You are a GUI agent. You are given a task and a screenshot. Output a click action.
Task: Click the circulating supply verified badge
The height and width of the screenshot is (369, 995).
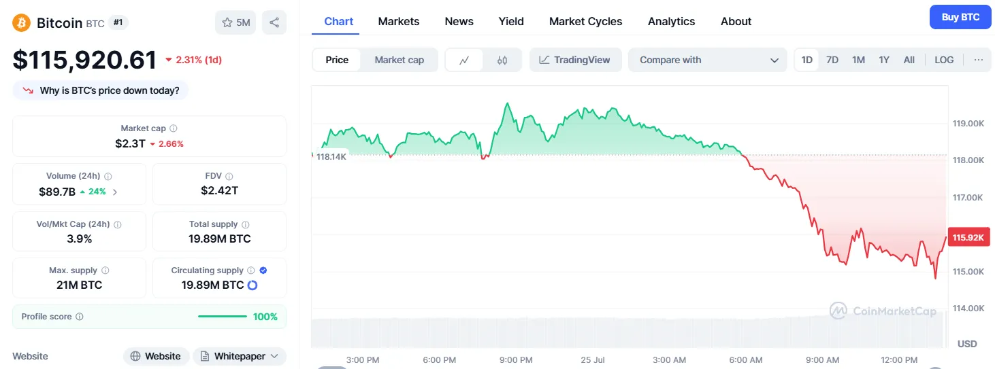(x=263, y=270)
